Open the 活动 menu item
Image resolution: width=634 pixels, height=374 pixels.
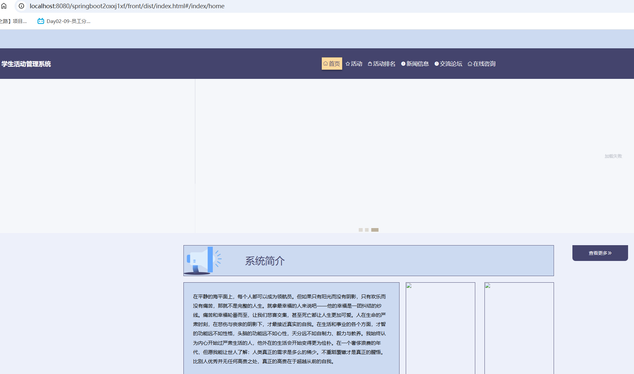pos(356,64)
